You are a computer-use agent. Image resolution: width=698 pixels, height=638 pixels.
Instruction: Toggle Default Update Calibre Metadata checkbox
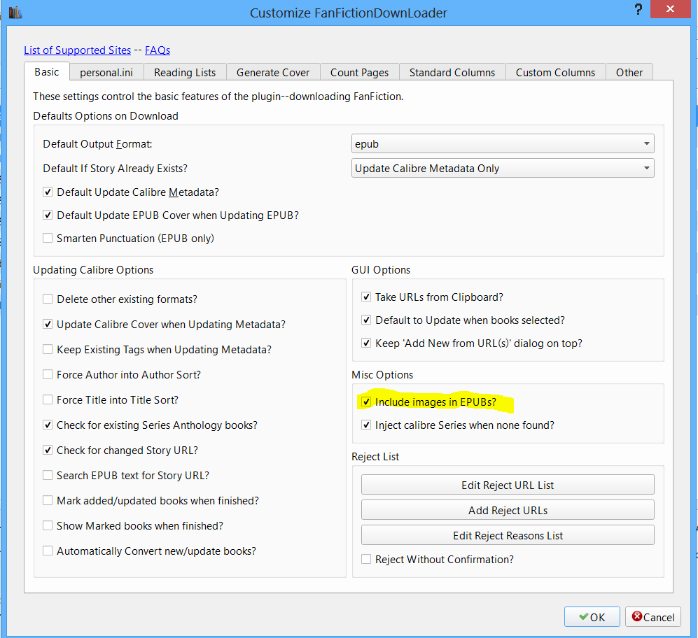tap(48, 192)
